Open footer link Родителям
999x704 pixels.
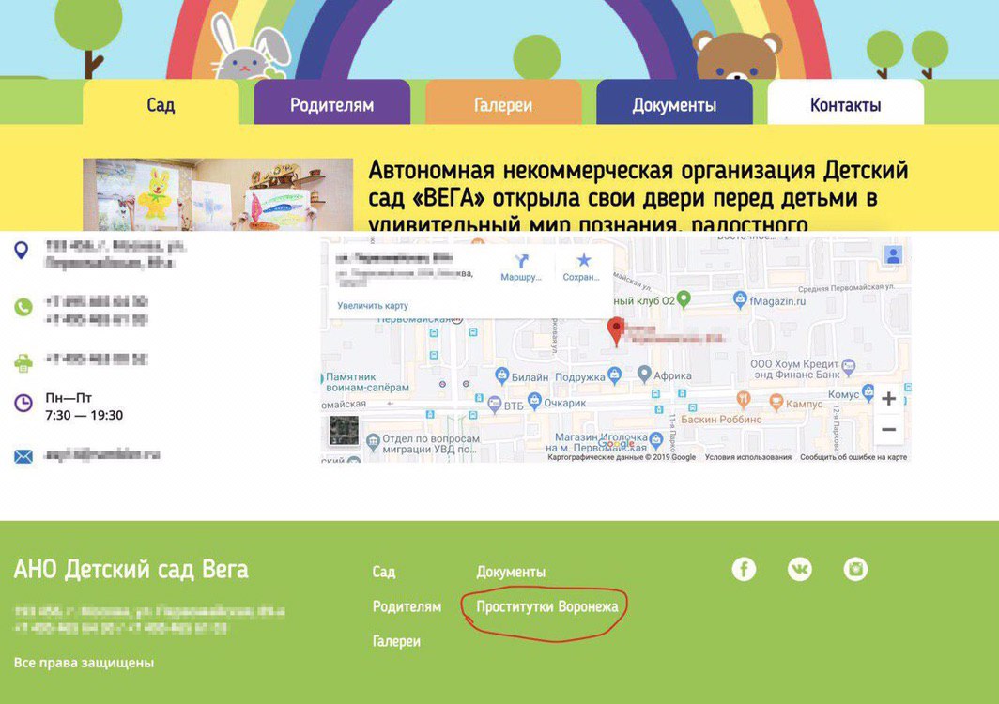(407, 606)
